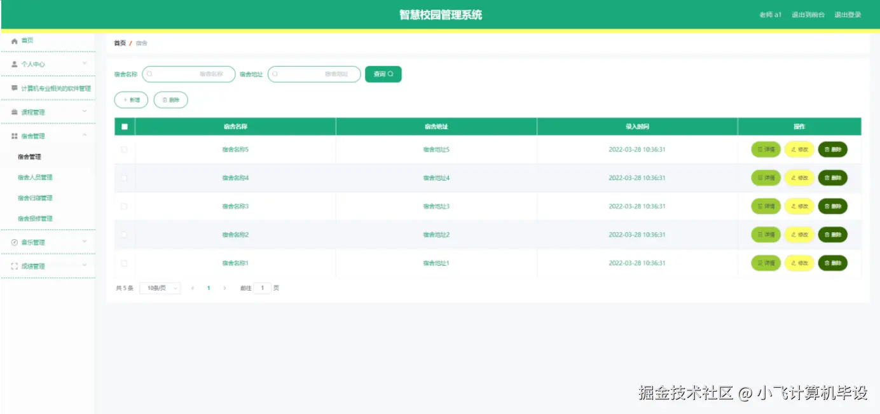Image resolution: width=880 pixels, height=414 pixels.
Task: Open 详情 for row 宿舍名称5
Action: coord(766,149)
